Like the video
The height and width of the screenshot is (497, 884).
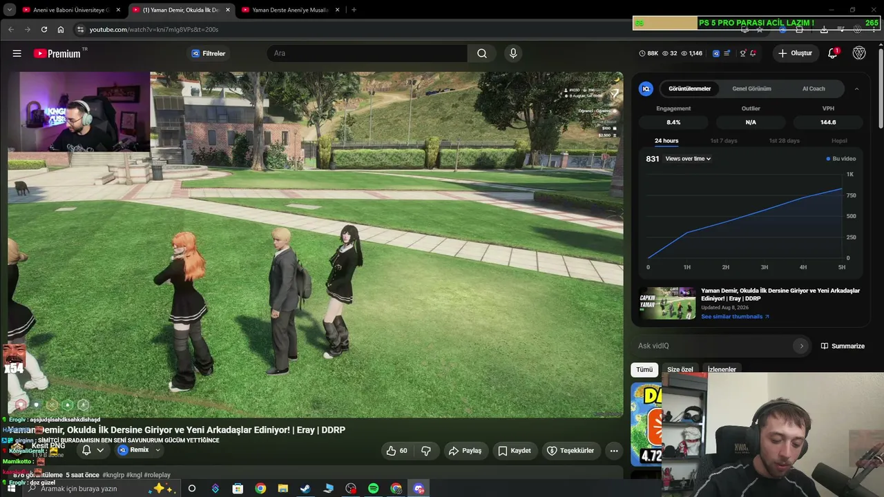click(x=396, y=451)
